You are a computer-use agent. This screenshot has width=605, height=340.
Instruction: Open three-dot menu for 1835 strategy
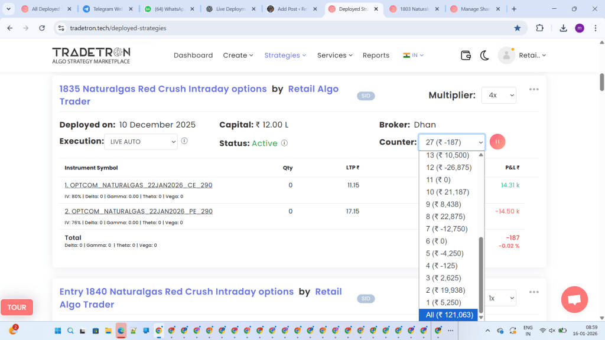coord(534,89)
